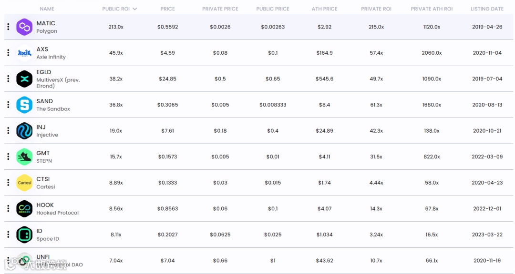
Task: Open the kebab menu for HOOK row
Action: coord(8,208)
